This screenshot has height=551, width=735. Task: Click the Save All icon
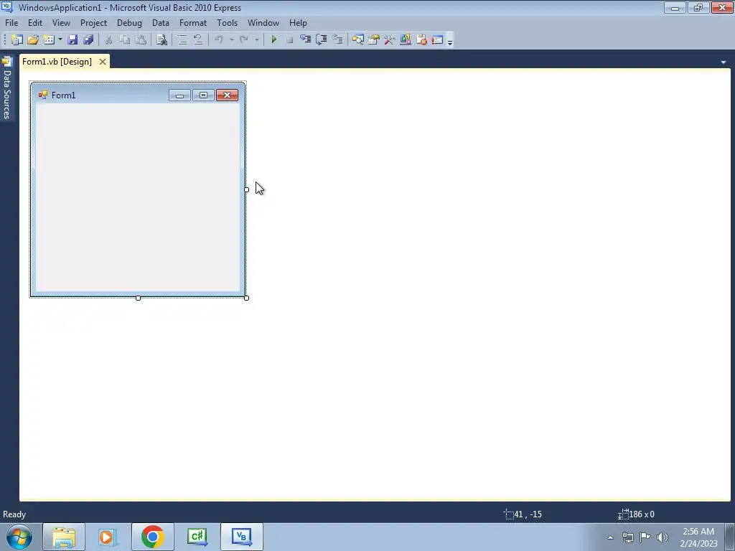pos(88,40)
